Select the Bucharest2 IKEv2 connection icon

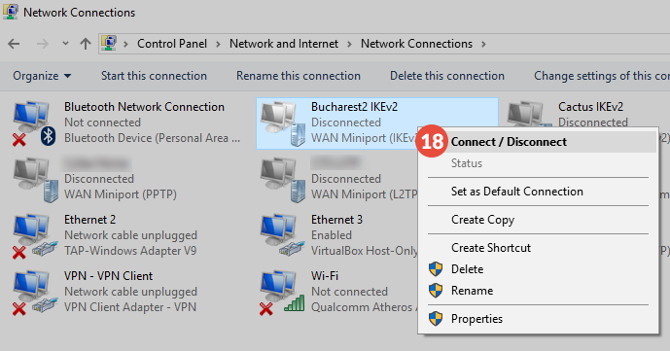pos(282,123)
